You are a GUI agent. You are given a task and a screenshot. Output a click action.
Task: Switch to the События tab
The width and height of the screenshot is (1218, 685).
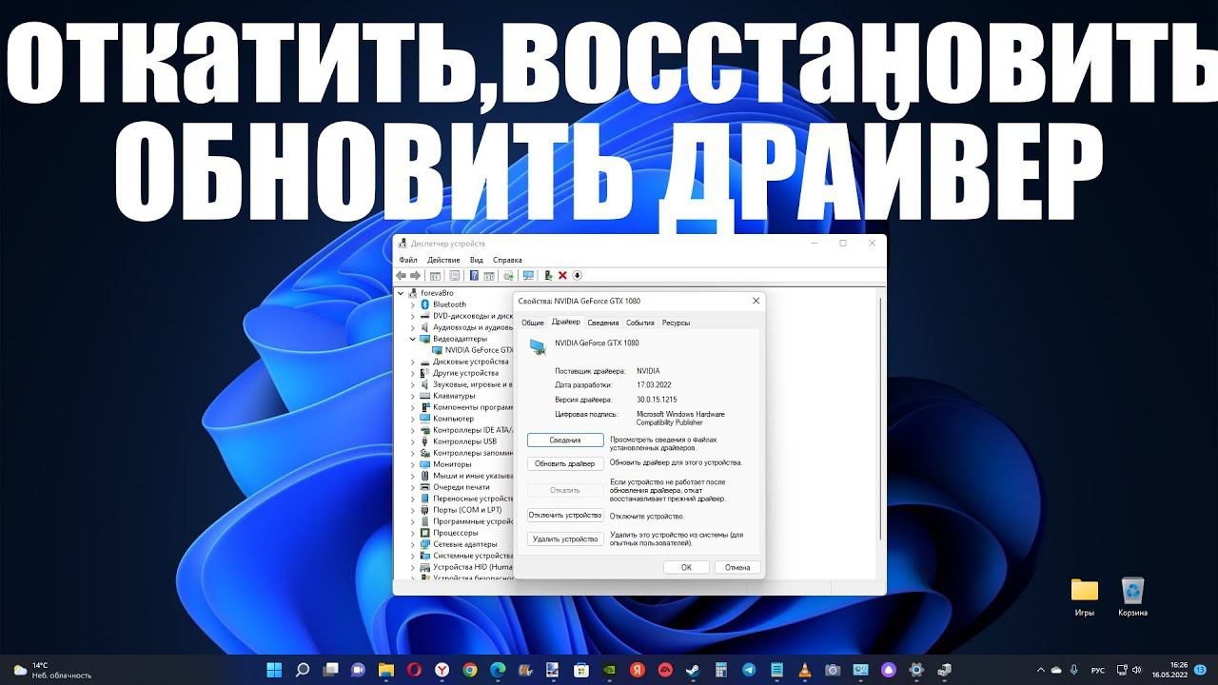pyautogui.click(x=640, y=323)
